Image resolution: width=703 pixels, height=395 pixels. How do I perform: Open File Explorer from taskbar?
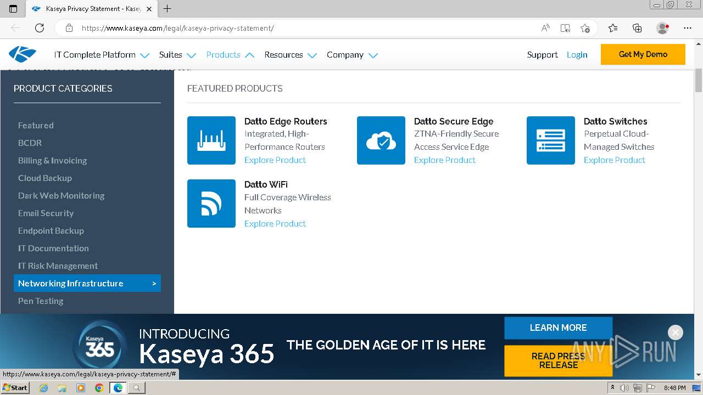click(62, 388)
